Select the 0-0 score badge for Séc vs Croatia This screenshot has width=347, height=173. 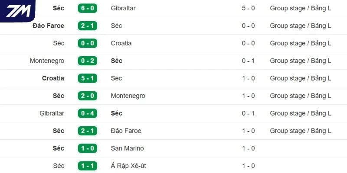point(87,43)
